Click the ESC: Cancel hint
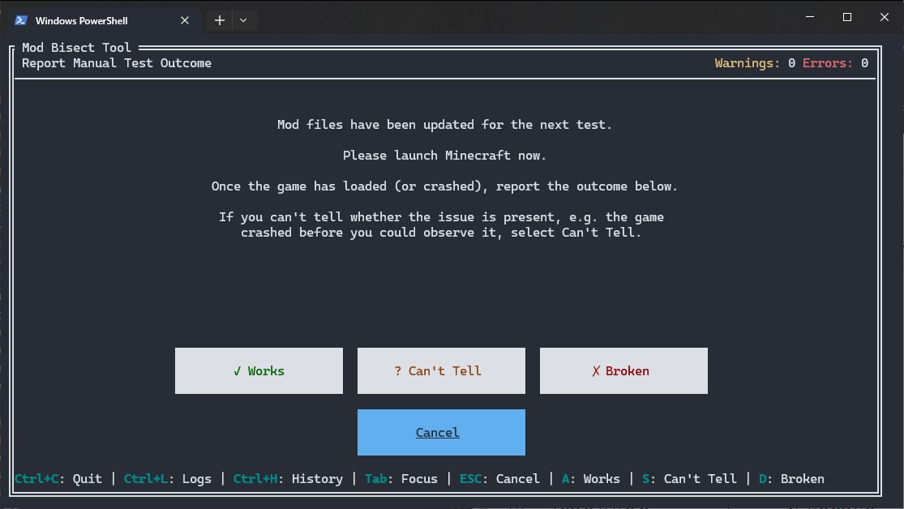Image resolution: width=904 pixels, height=509 pixels. [x=500, y=478]
